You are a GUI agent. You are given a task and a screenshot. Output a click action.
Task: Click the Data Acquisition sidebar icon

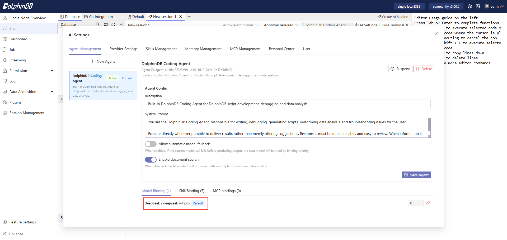coord(5,92)
